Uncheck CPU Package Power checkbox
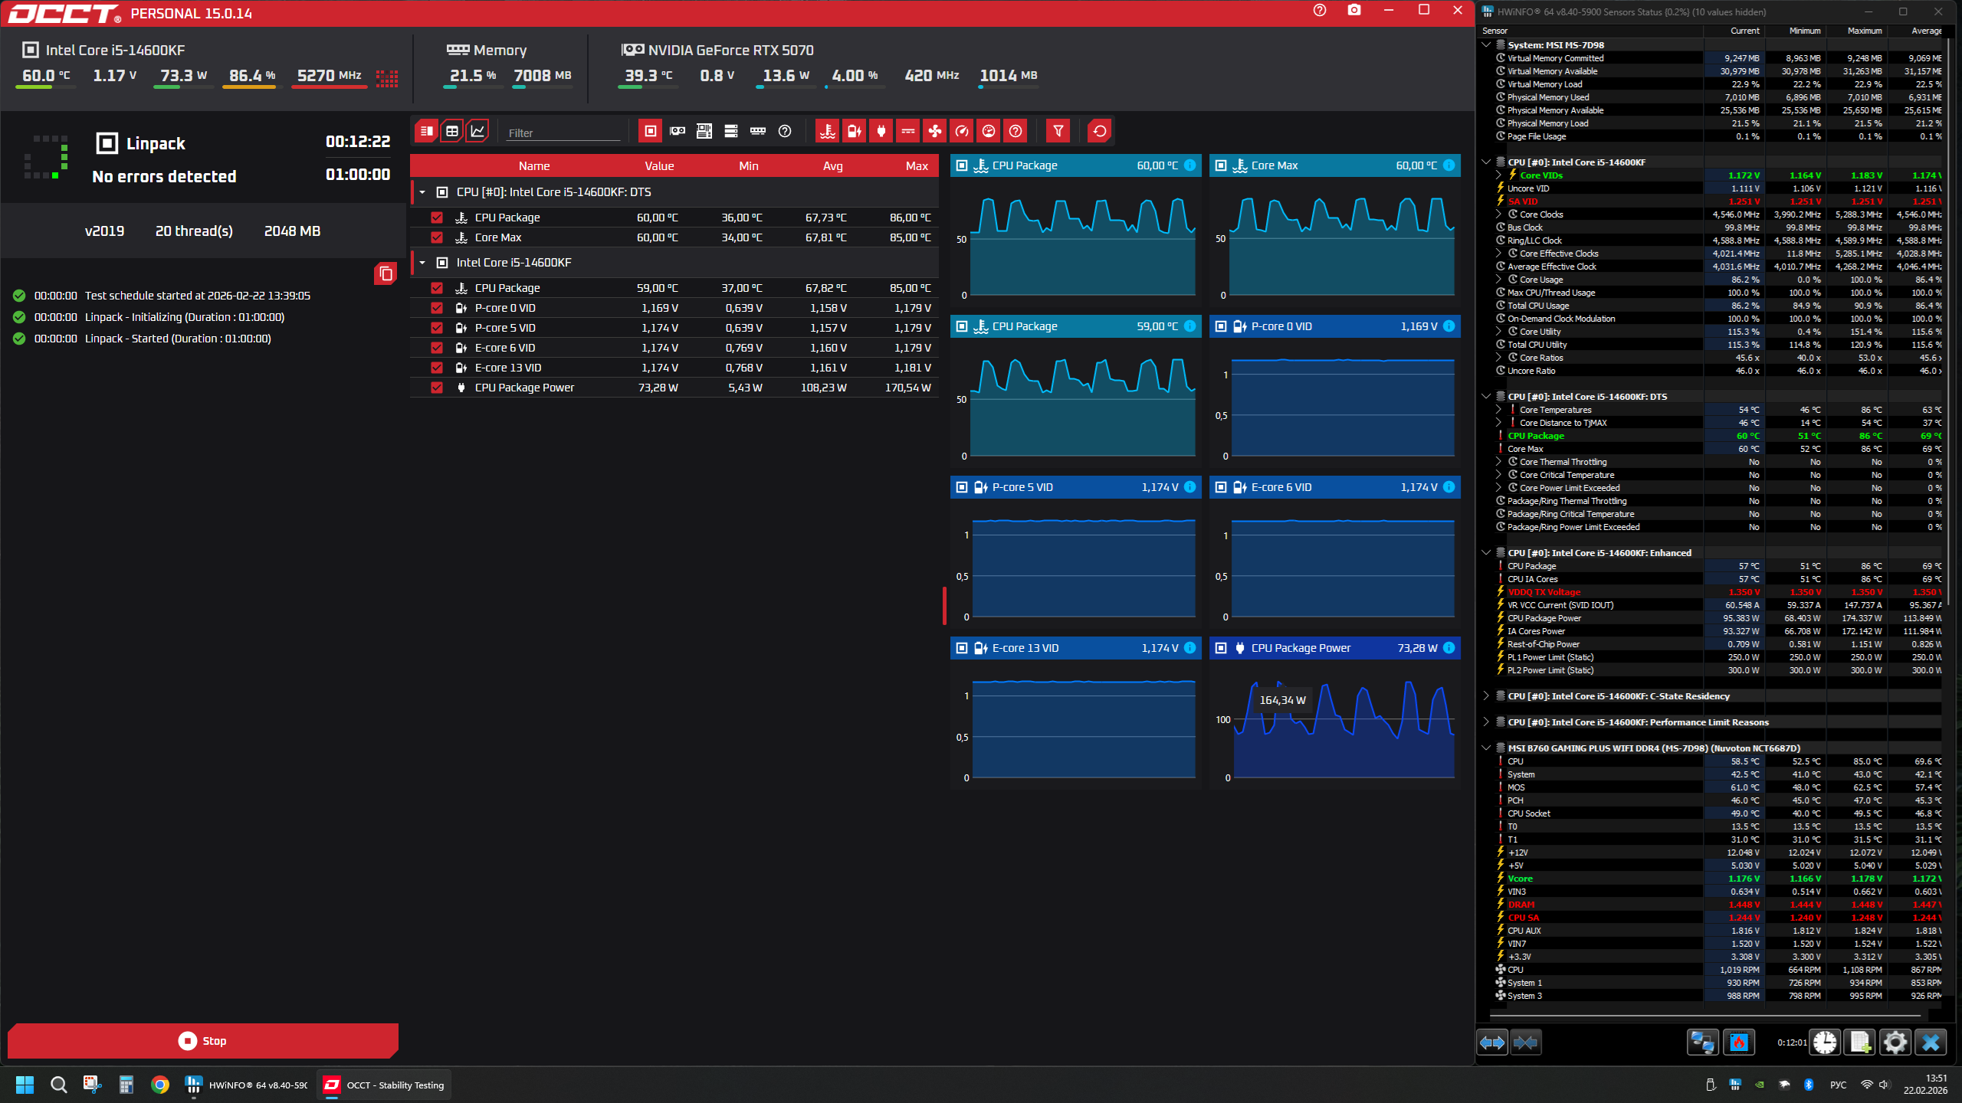The width and height of the screenshot is (1962, 1103). pyautogui.click(x=437, y=388)
